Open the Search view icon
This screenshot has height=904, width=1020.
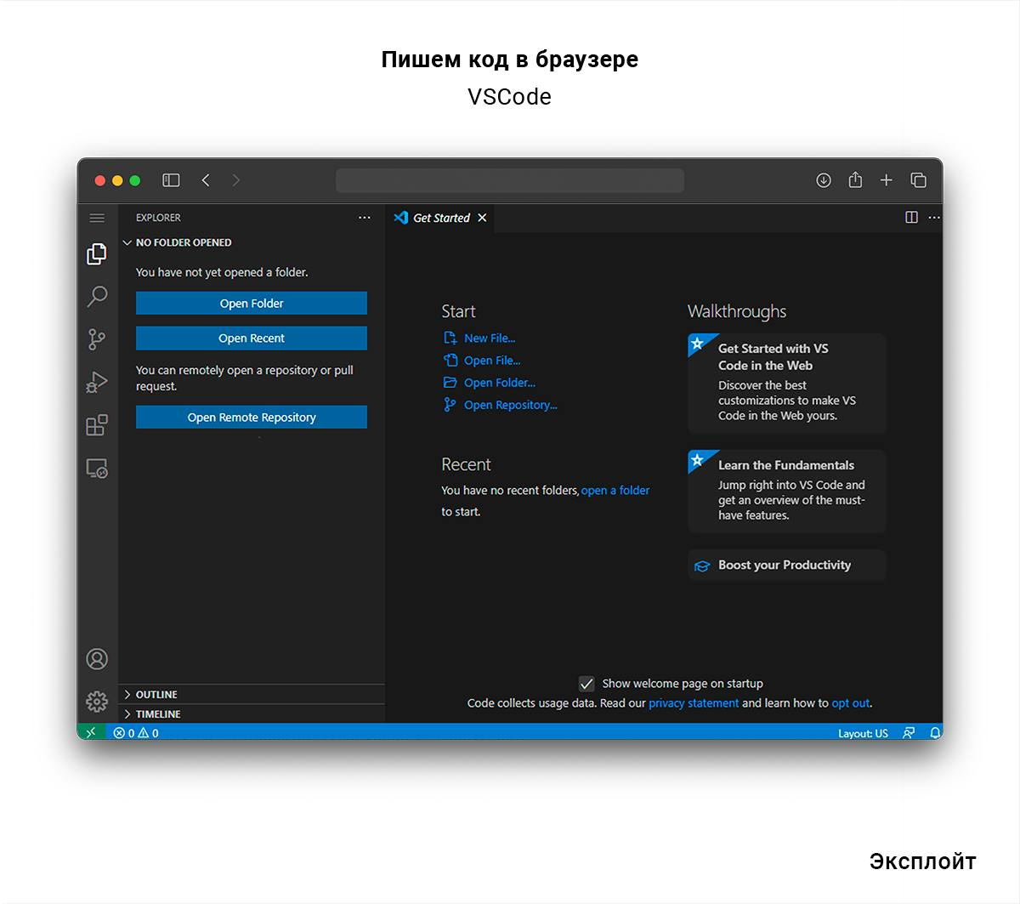[97, 296]
